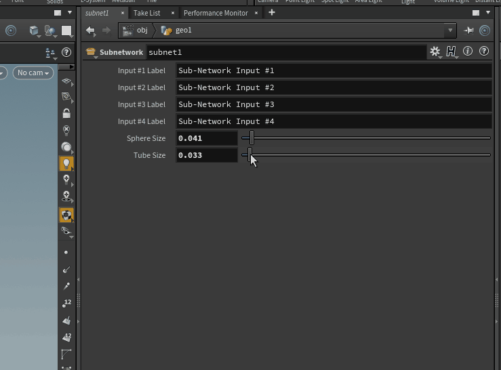Click the Subnetwork node type icon
Image resolution: width=501 pixels, height=370 pixels.
point(91,52)
